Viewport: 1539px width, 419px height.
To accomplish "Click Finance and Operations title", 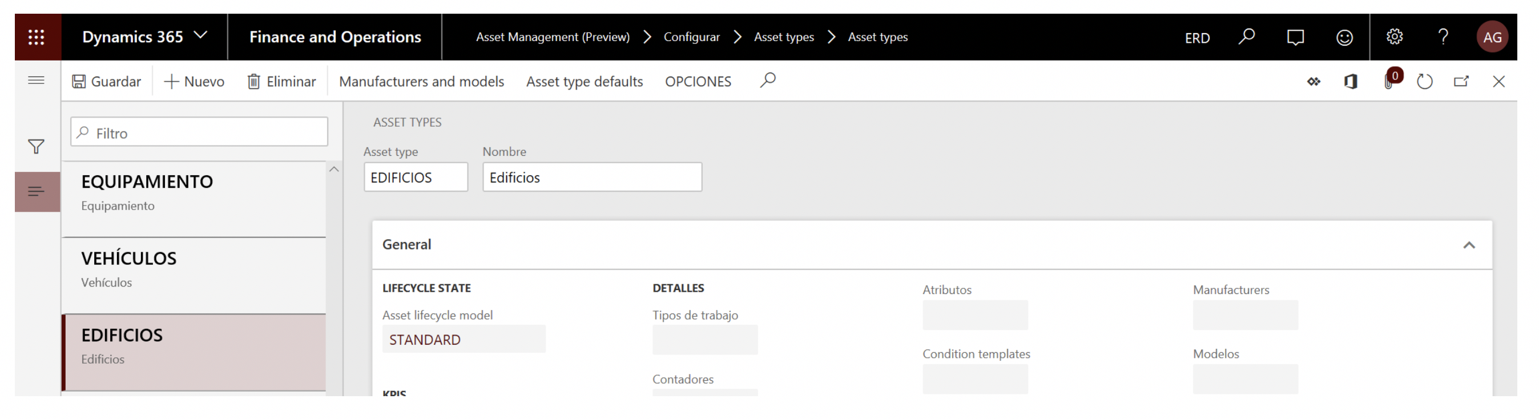I will pyautogui.click(x=335, y=37).
